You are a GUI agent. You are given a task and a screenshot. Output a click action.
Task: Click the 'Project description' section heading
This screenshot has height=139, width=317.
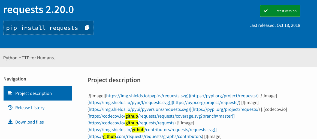(114, 80)
